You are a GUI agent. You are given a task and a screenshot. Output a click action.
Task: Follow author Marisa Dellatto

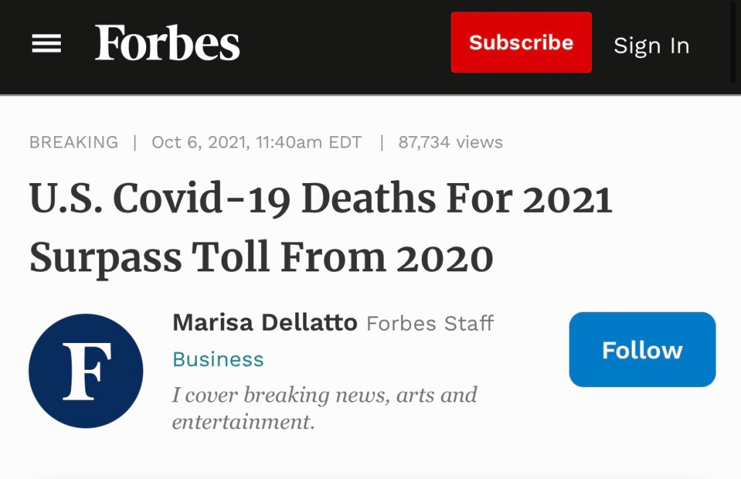point(642,349)
